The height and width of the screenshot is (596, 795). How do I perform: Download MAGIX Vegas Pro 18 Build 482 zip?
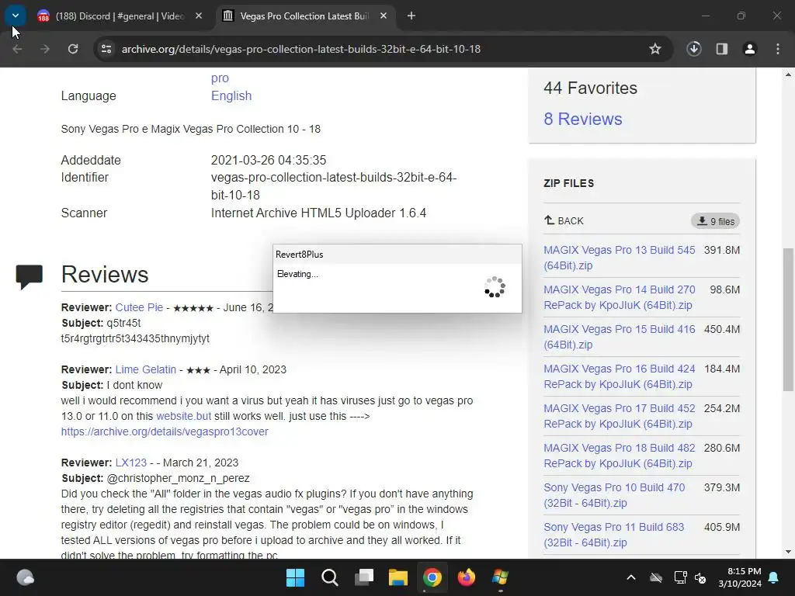(619, 455)
